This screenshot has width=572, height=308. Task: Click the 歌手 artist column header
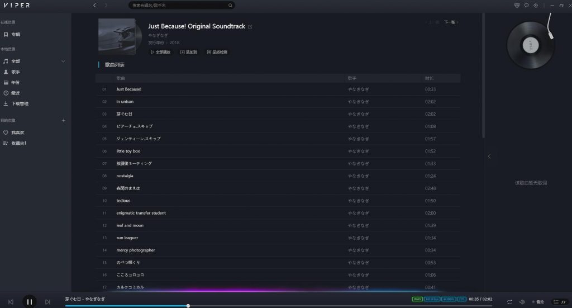click(x=352, y=78)
